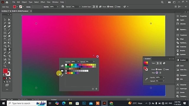Select the Hand tool

[9, 63]
